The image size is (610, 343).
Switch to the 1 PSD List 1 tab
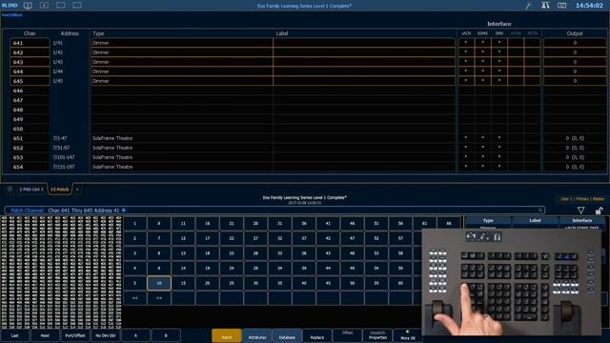click(31, 190)
